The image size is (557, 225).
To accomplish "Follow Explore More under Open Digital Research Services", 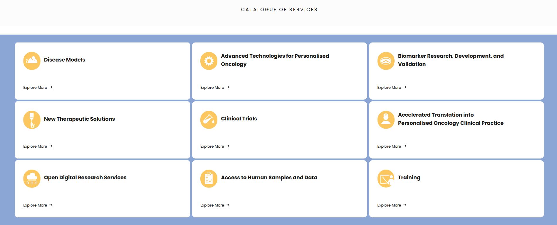I will point(38,205).
